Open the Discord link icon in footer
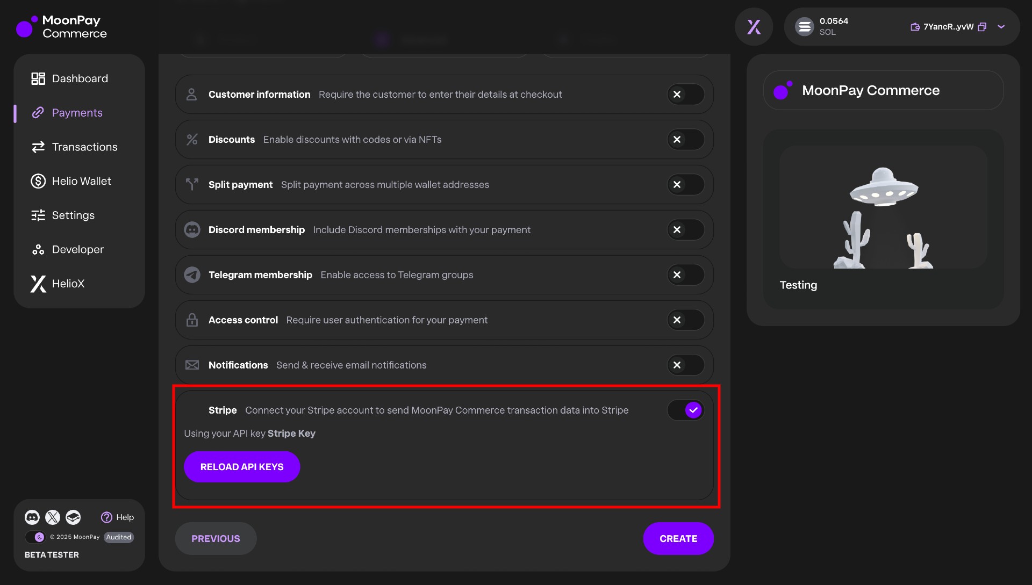 click(x=32, y=517)
